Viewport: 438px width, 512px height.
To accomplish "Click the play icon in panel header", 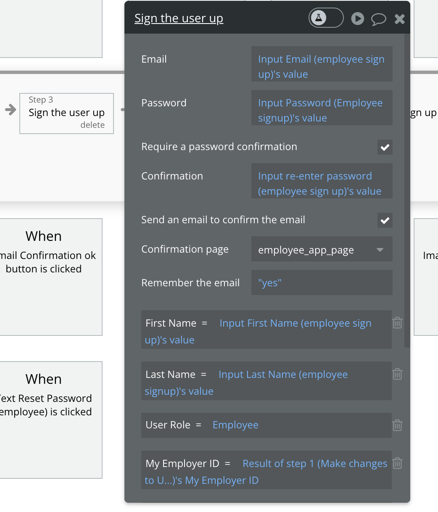I will [x=358, y=18].
